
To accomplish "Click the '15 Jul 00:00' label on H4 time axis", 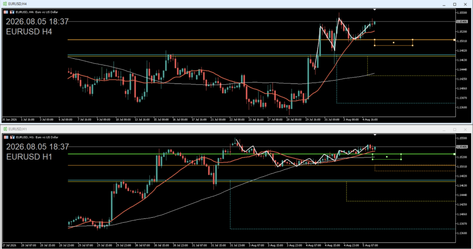I will (161, 119).
